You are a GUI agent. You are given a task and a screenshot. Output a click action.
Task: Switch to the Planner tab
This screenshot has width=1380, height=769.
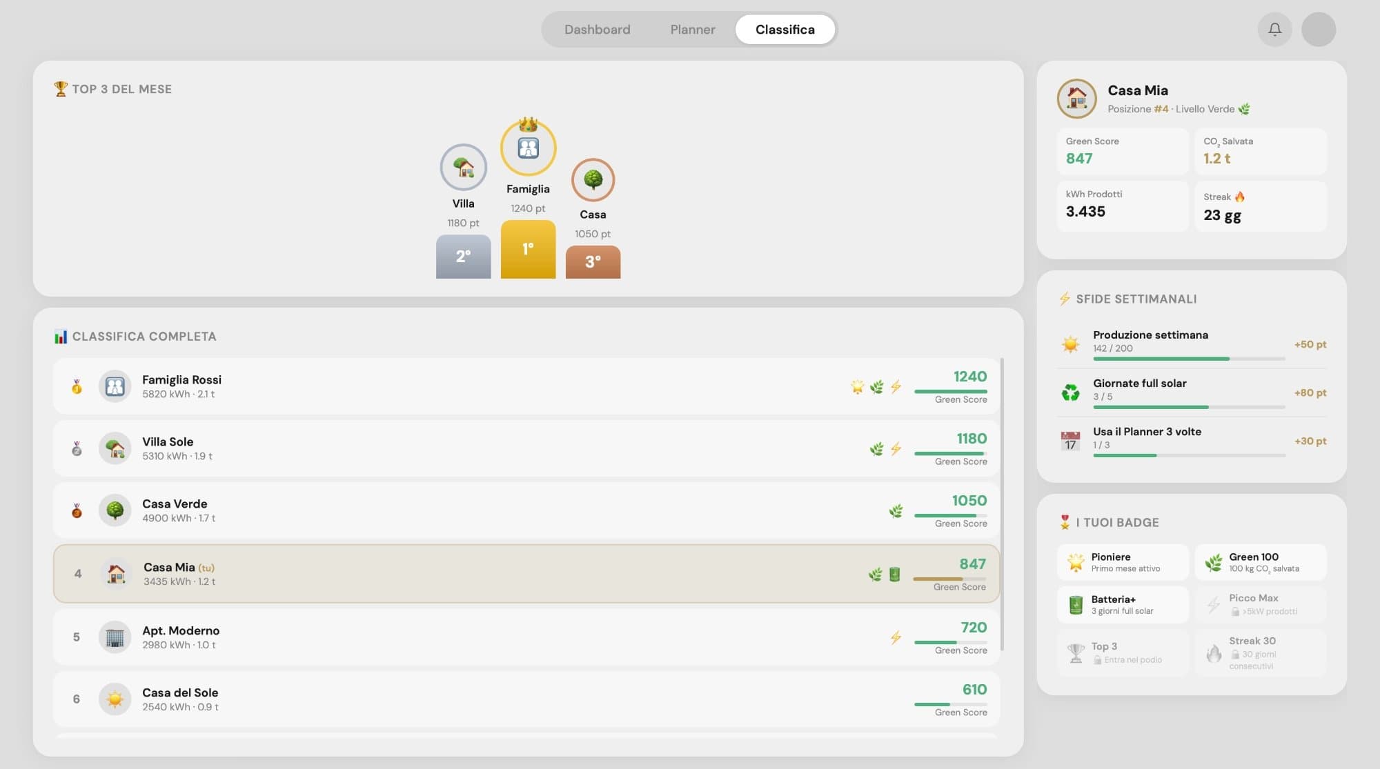692,30
